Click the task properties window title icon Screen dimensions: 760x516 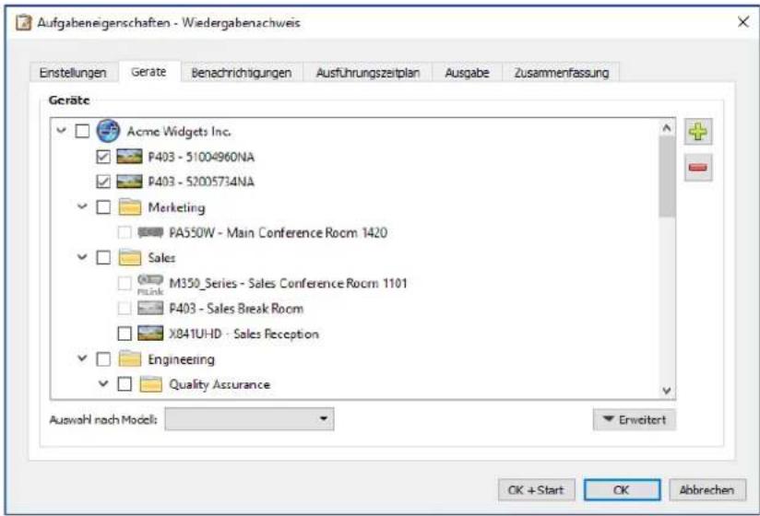(23, 23)
